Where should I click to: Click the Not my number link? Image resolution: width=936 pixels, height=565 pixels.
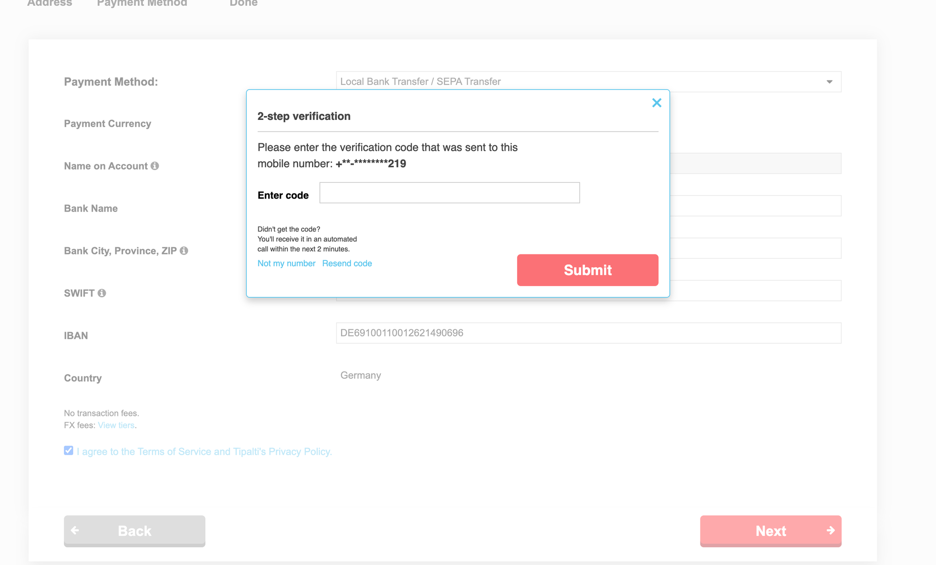point(287,263)
